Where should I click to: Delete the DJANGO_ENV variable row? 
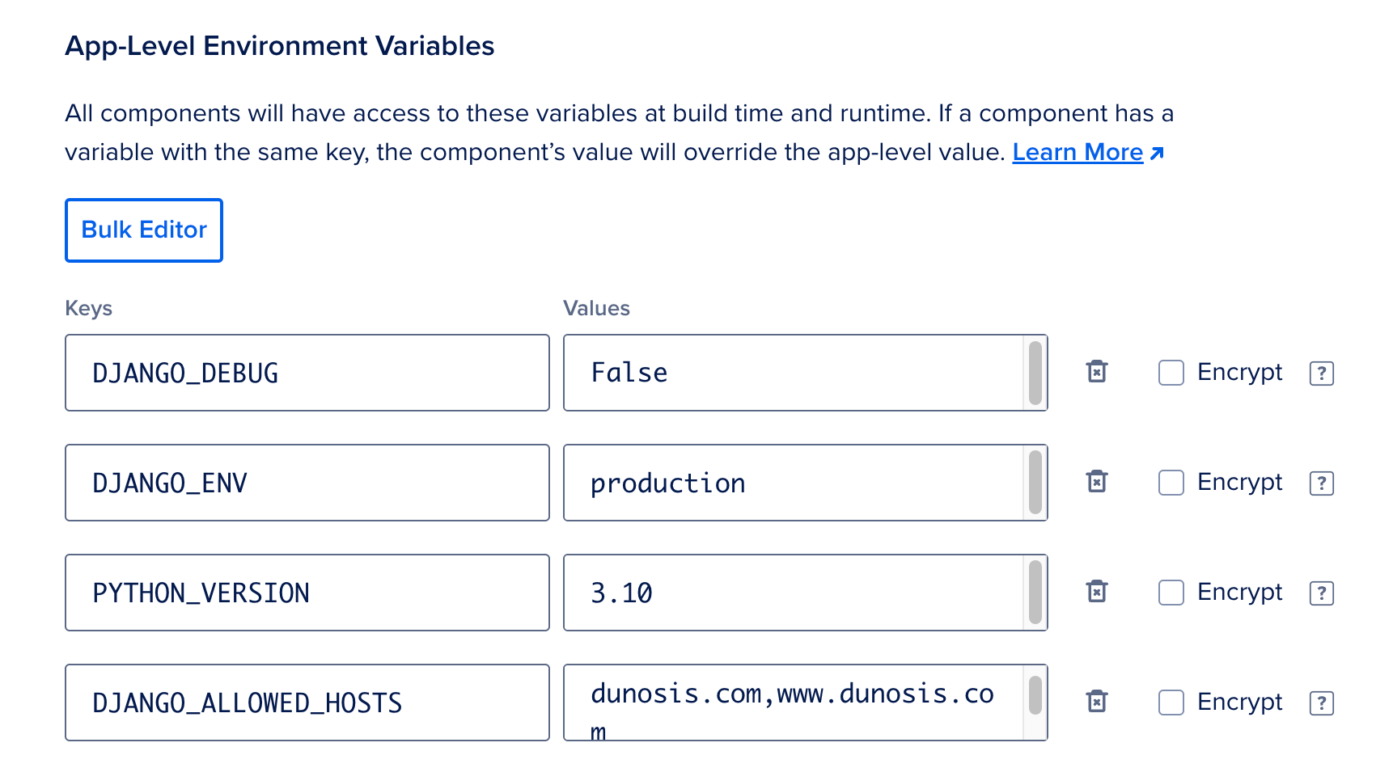1096,482
